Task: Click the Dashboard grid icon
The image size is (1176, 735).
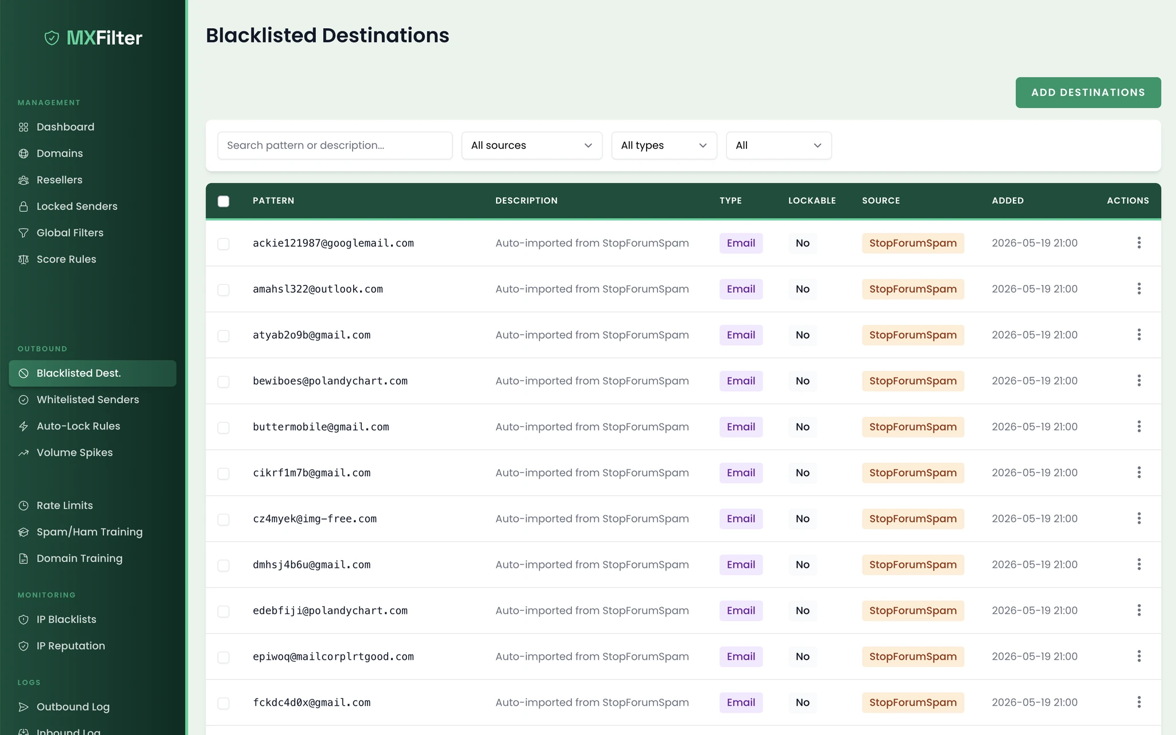Action: point(24,127)
